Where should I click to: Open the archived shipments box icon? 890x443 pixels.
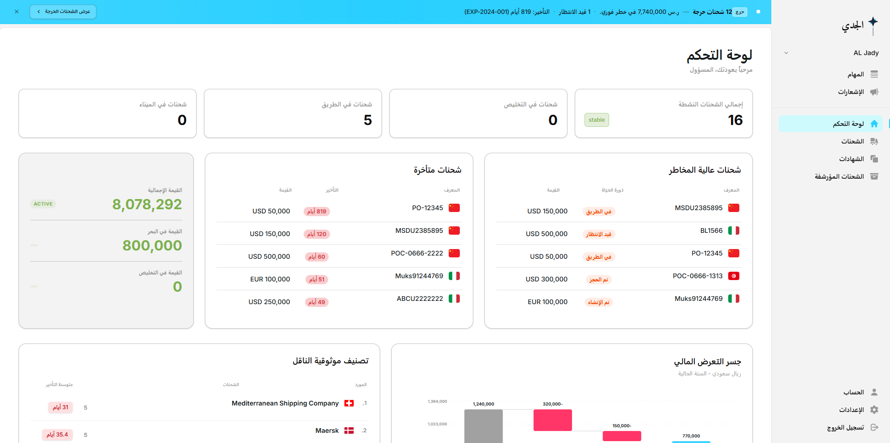[874, 176]
